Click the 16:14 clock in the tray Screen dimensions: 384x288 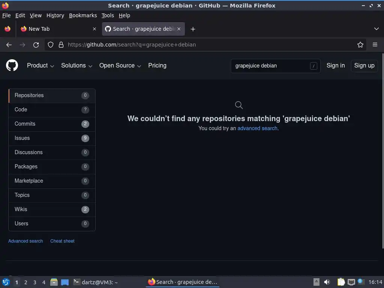375,282
